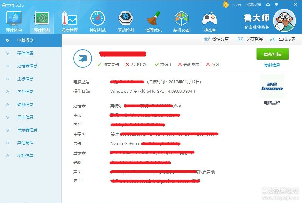Click the 光盘刻录 status item
This screenshot has height=203, width=302.
[189, 65]
